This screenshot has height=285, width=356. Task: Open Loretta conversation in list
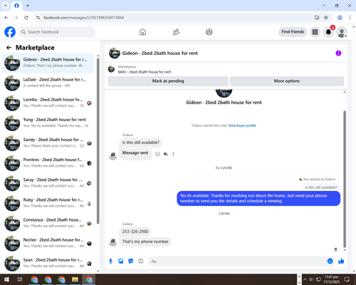click(x=48, y=103)
